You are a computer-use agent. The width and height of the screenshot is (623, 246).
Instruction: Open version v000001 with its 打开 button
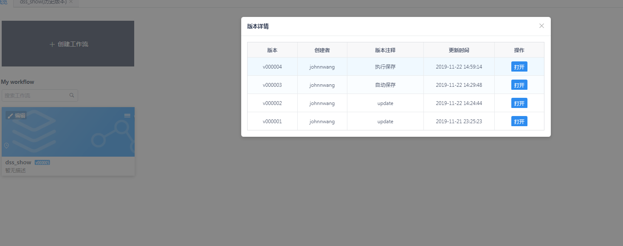point(519,121)
